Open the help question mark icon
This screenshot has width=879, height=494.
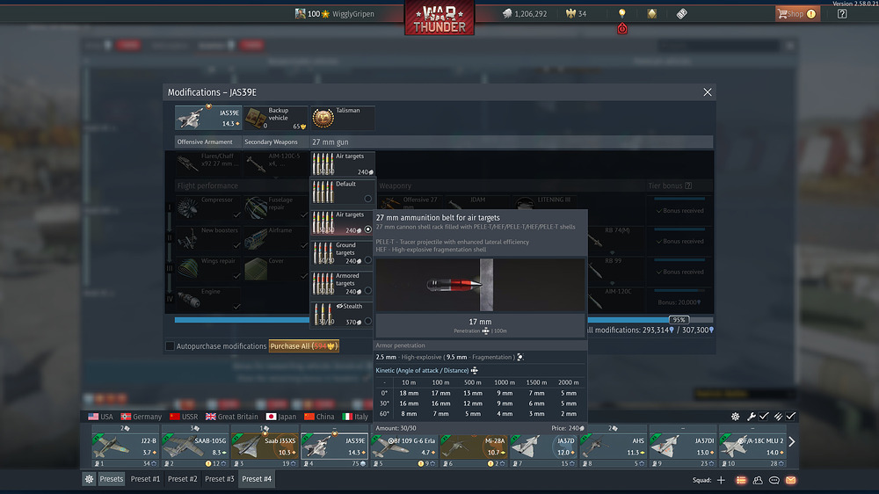(842, 13)
